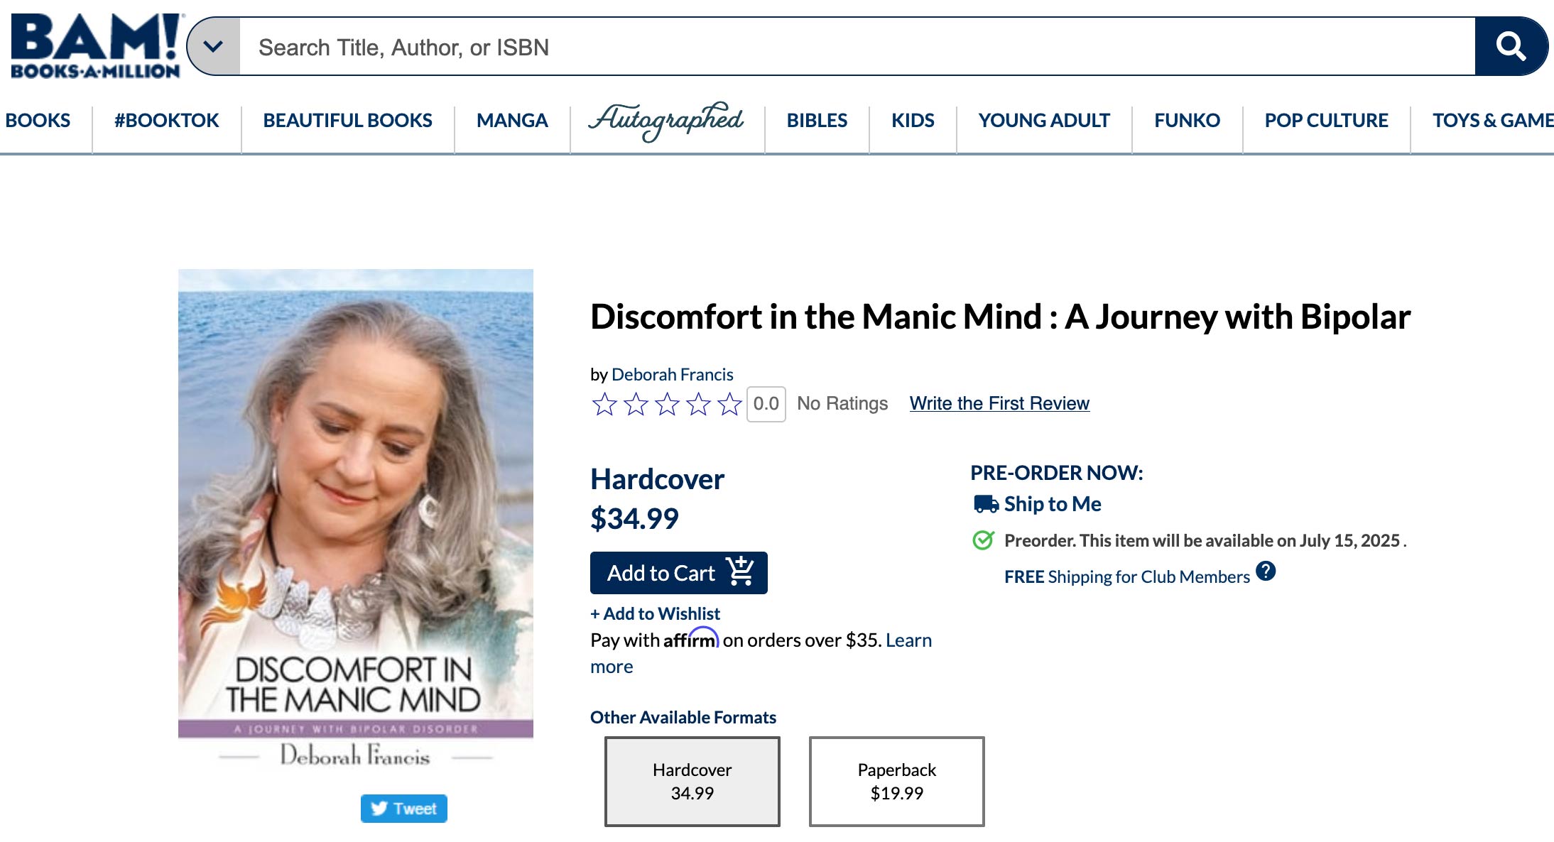The width and height of the screenshot is (1554, 842).
Task: Click the book cover thumbnail
Action: pyautogui.click(x=355, y=518)
